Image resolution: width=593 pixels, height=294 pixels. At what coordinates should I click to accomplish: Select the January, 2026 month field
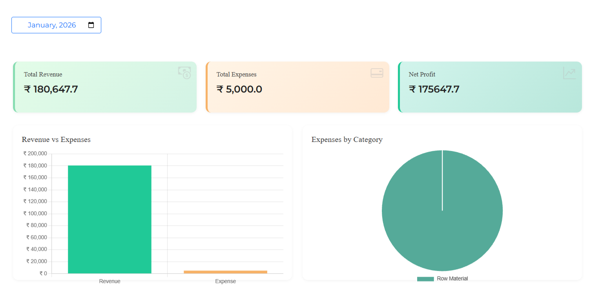[x=56, y=25]
